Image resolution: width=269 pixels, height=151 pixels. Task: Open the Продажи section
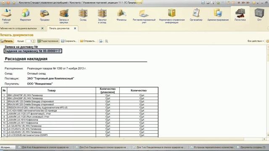tap(45, 15)
